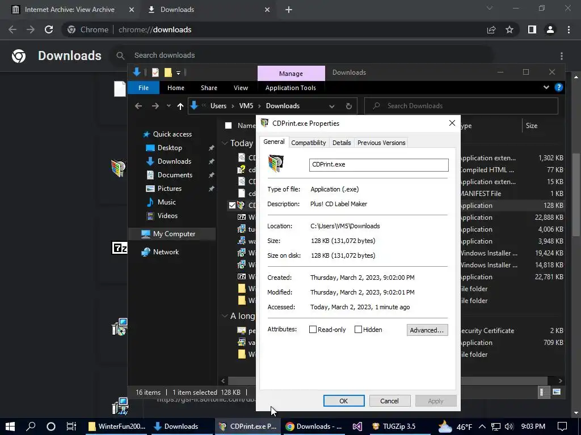Toggle the select-all checkbox beside Name column
581x435 pixels.
point(228,126)
